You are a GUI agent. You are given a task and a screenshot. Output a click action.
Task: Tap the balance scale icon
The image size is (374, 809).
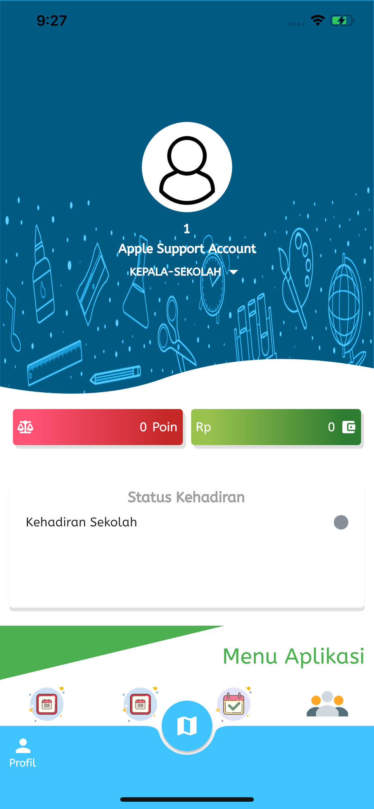(x=25, y=427)
